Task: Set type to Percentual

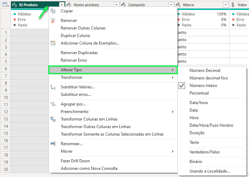Action: [199, 93]
